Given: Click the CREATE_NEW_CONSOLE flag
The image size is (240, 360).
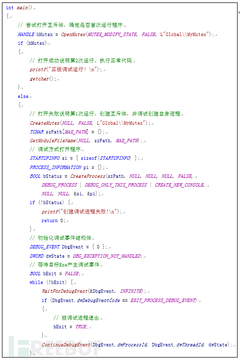Looking at the screenshot, I should [179, 185].
